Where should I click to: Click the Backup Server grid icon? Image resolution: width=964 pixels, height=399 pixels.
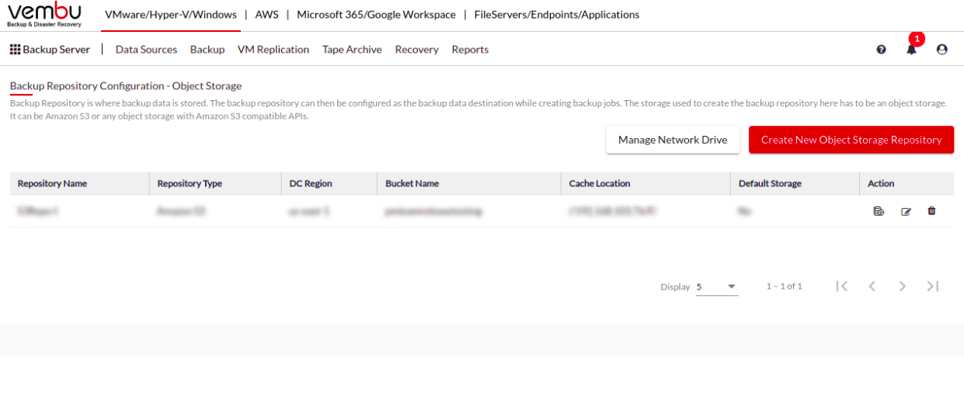[x=15, y=50]
